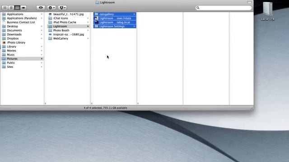Select the iPhoto Library item
This screenshot has height=162, width=289.
coord(22,42)
